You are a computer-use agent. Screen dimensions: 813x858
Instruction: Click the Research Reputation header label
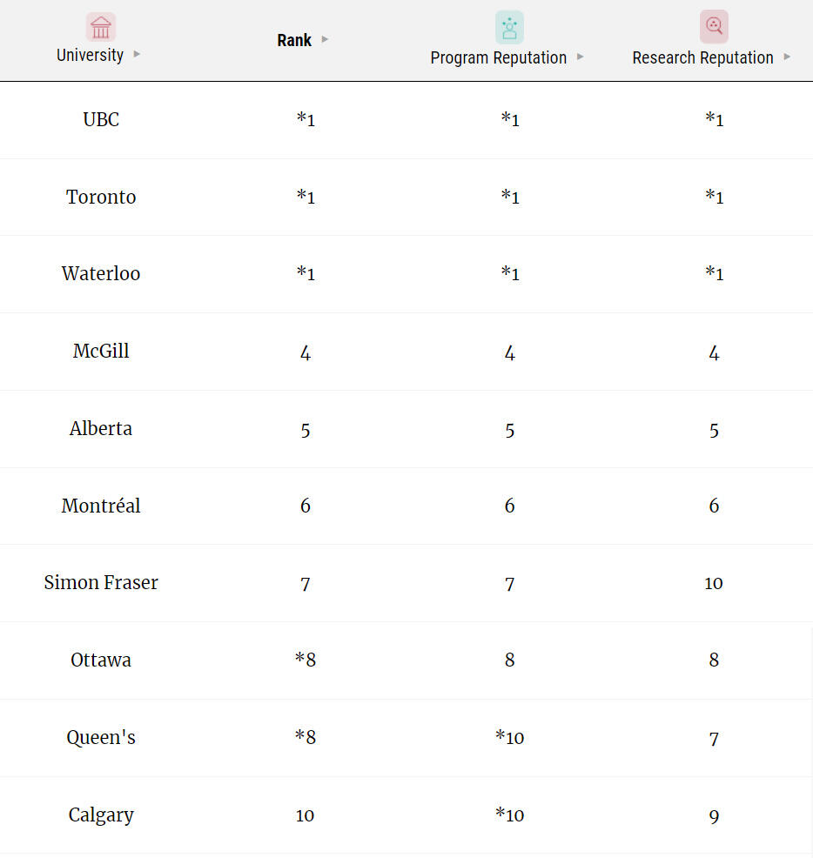point(702,57)
